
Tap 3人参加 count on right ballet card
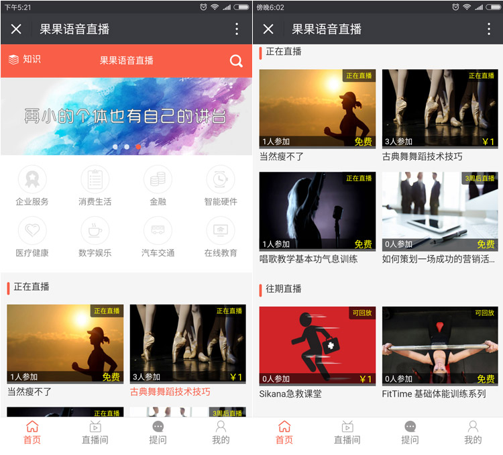coord(398,142)
